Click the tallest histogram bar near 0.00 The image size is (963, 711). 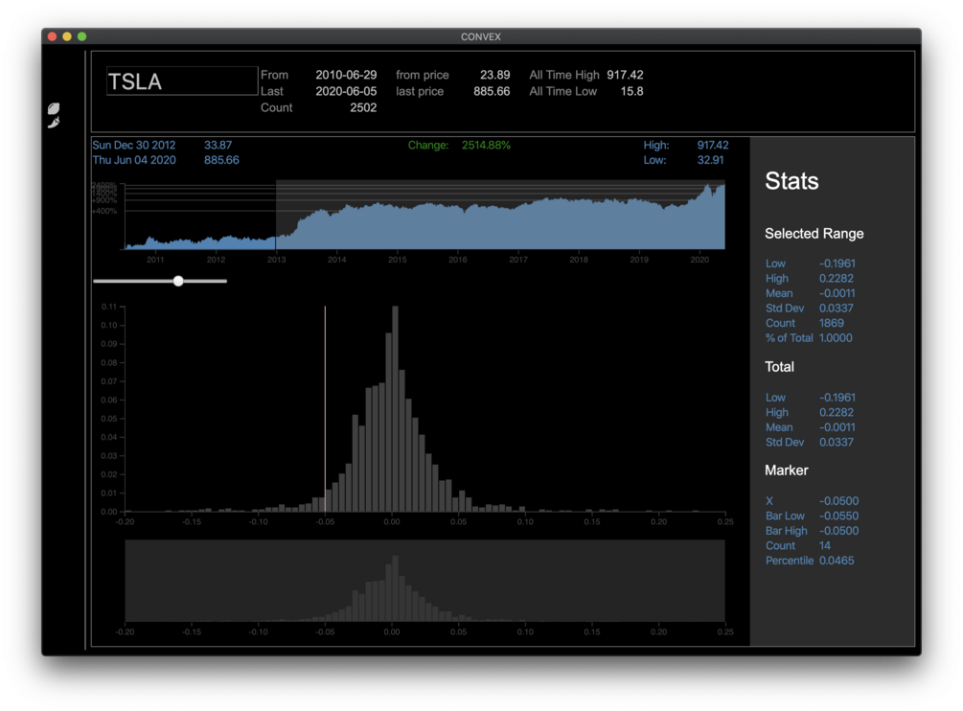[x=395, y=408]
